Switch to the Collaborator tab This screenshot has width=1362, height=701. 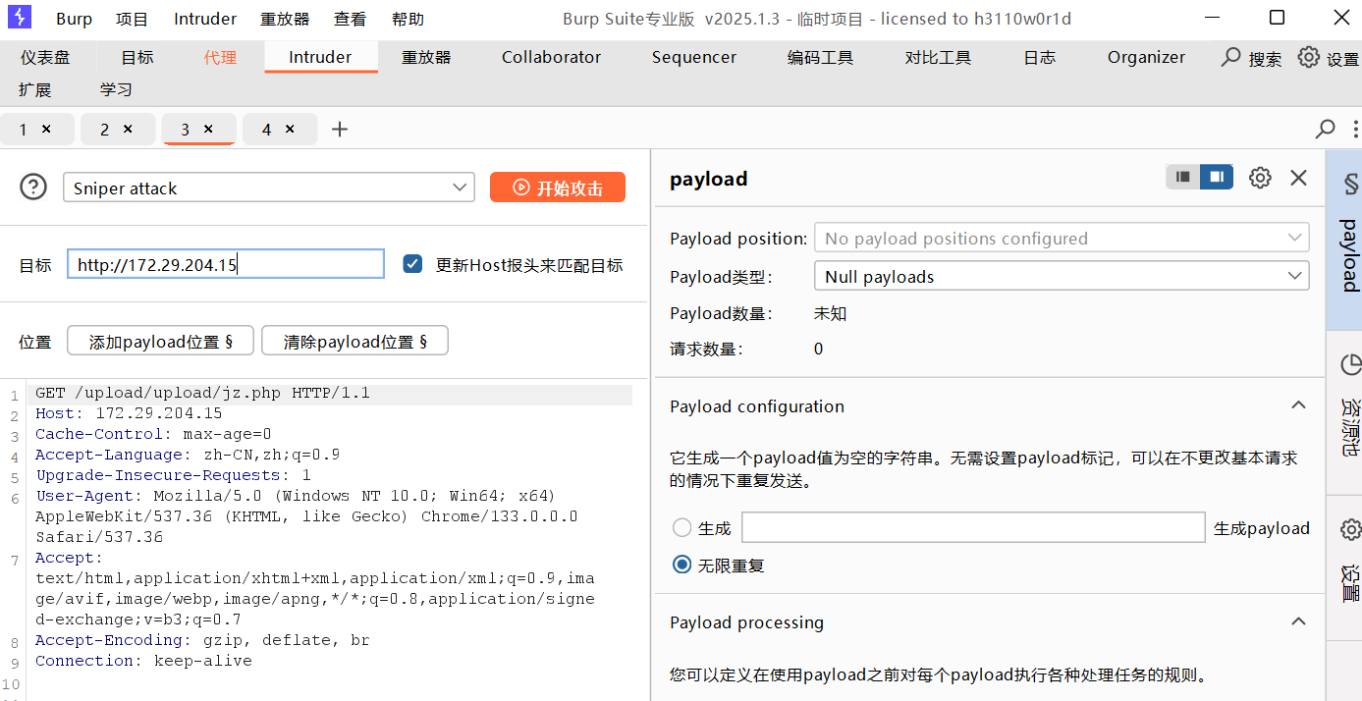click(x=551, y=57)
